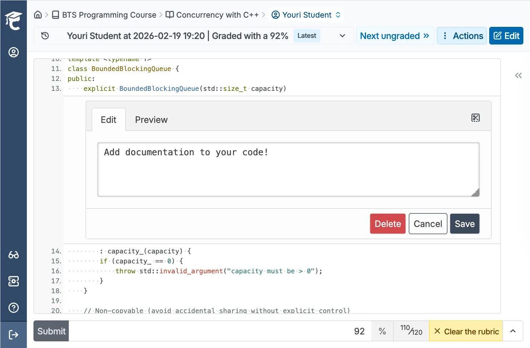
Task: Switch to the comment Edit tab
Action: pyautogui.click(x=109, y=120)
